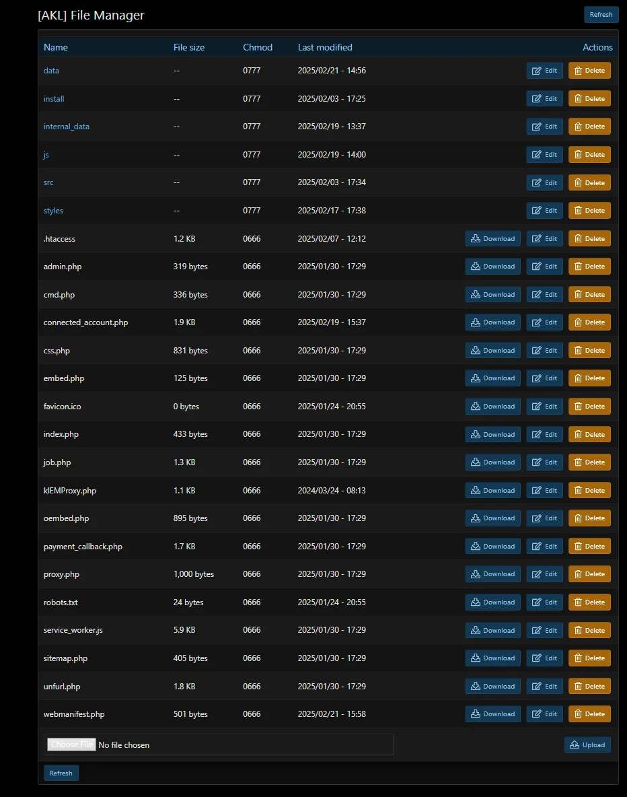
Task: Download service_worker.js file
Action: [492, 630]
